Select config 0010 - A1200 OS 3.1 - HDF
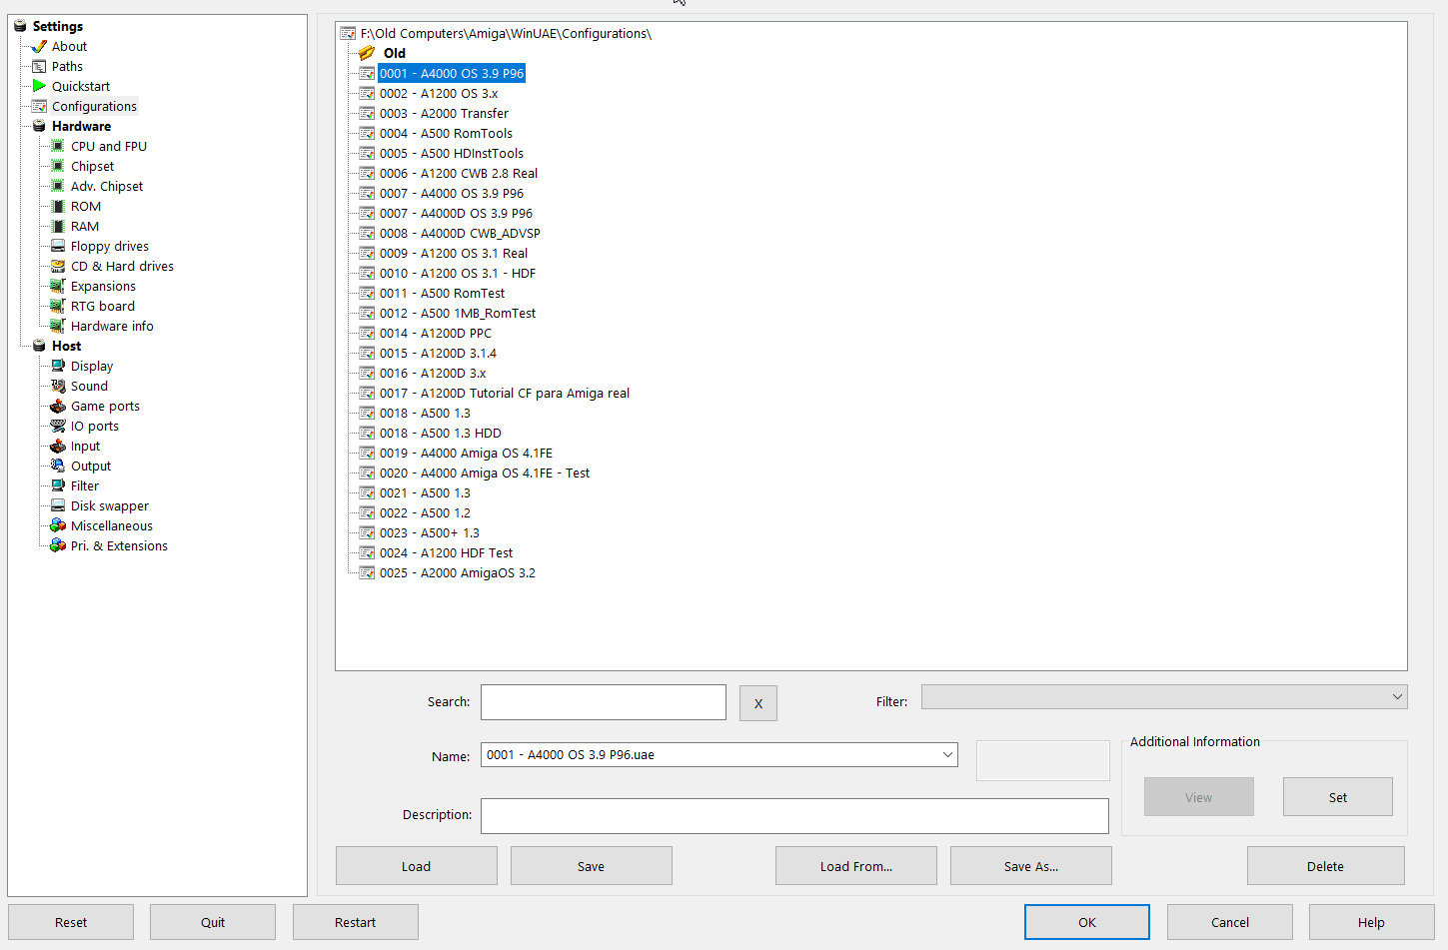Viewport: 1448px width, 950px height. (458, 273)
